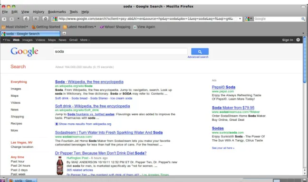308x182 pixels.
Task: Click See your ad here link
Action: 223,148
